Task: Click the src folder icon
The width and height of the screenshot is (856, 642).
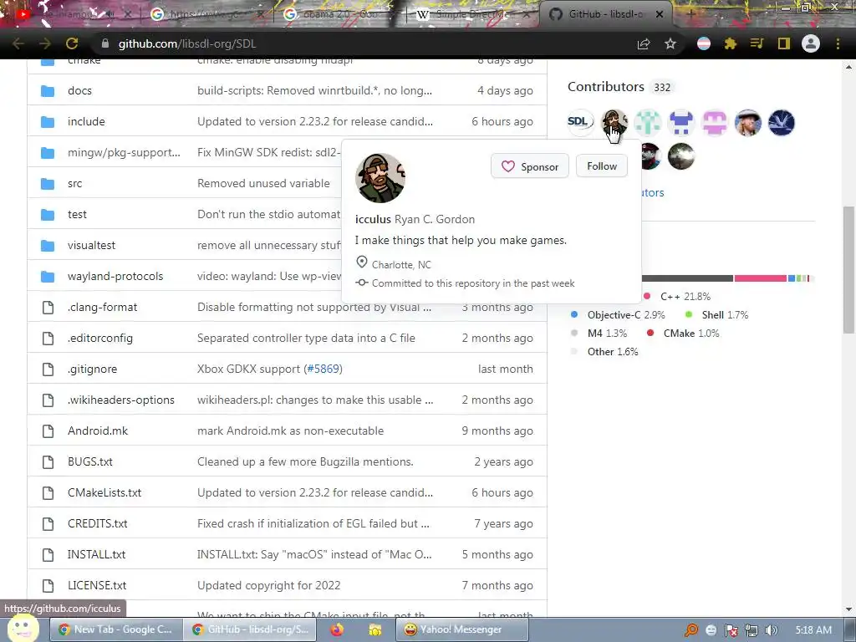Action: coord(48,183)
